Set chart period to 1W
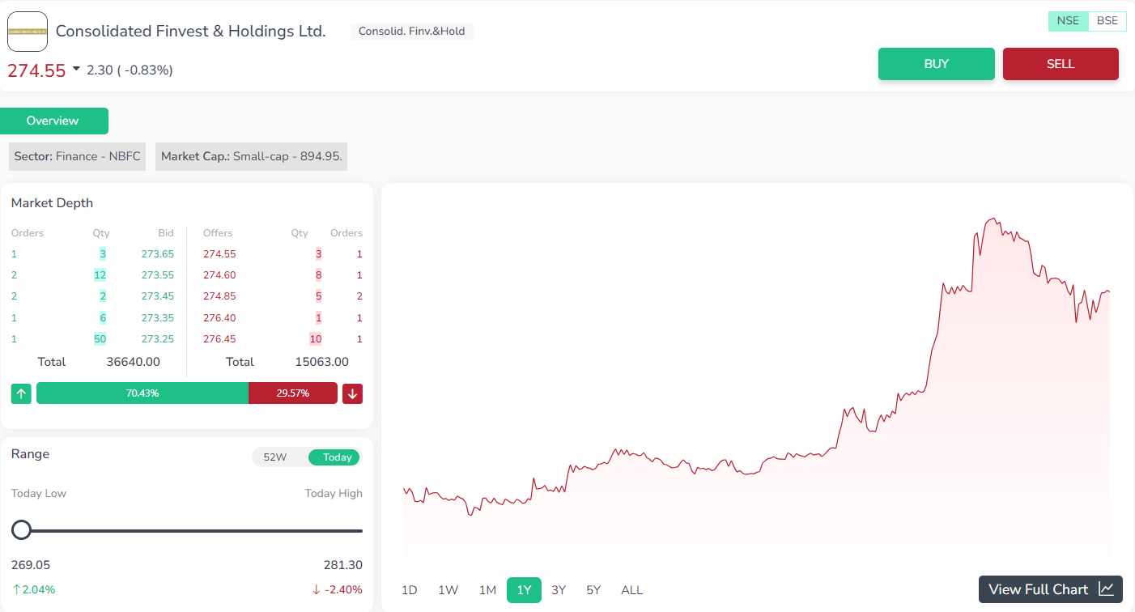This screenshot has width=1135, height=612. pos(448,590)
